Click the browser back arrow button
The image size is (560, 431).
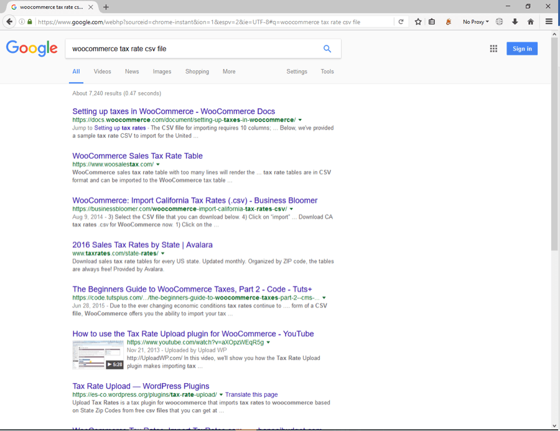click(x=9, y=22)
